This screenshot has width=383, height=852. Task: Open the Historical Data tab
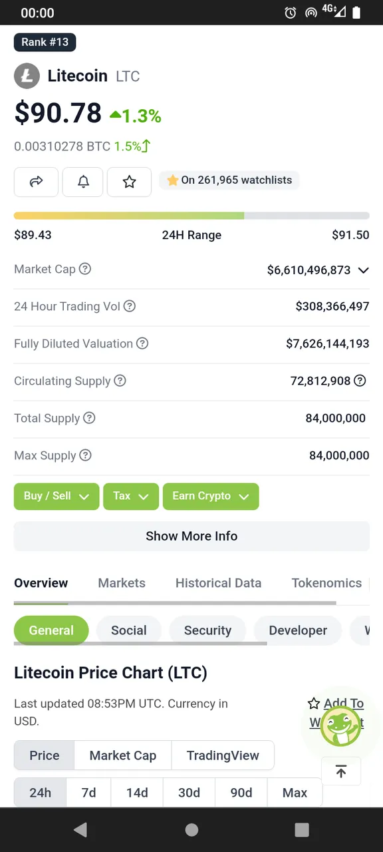(218, 583)
